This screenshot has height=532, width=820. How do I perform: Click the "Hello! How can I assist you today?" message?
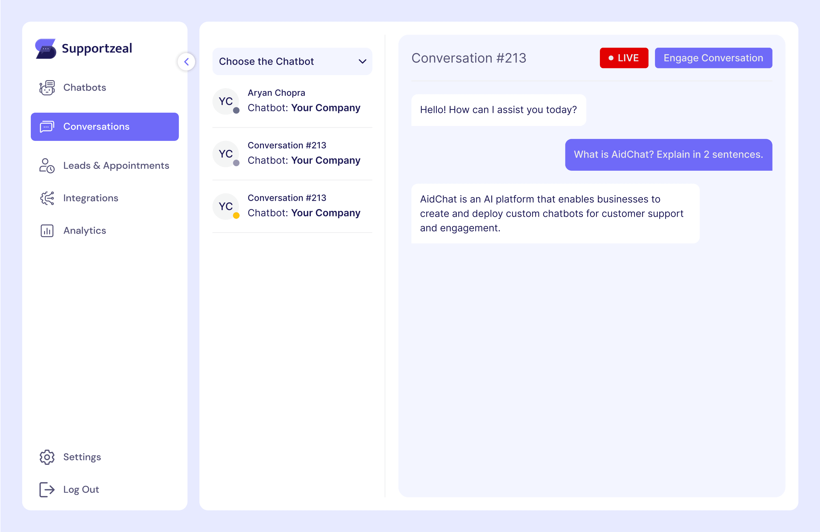[498, 110]
